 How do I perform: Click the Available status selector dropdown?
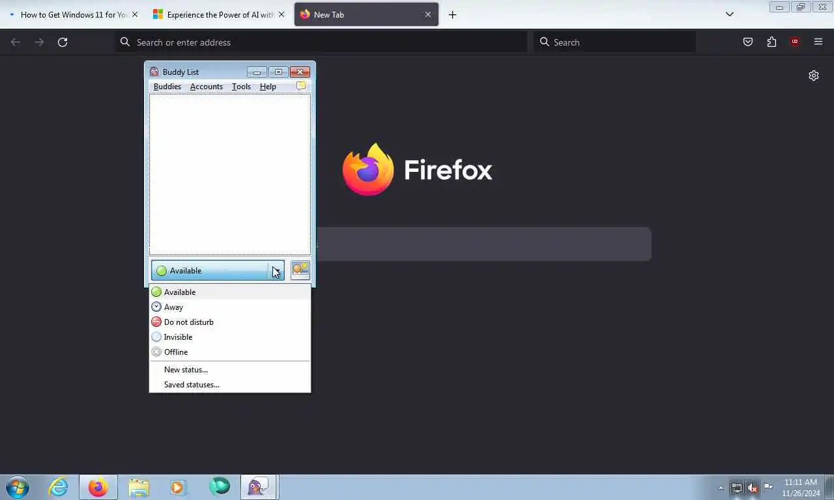218,271
